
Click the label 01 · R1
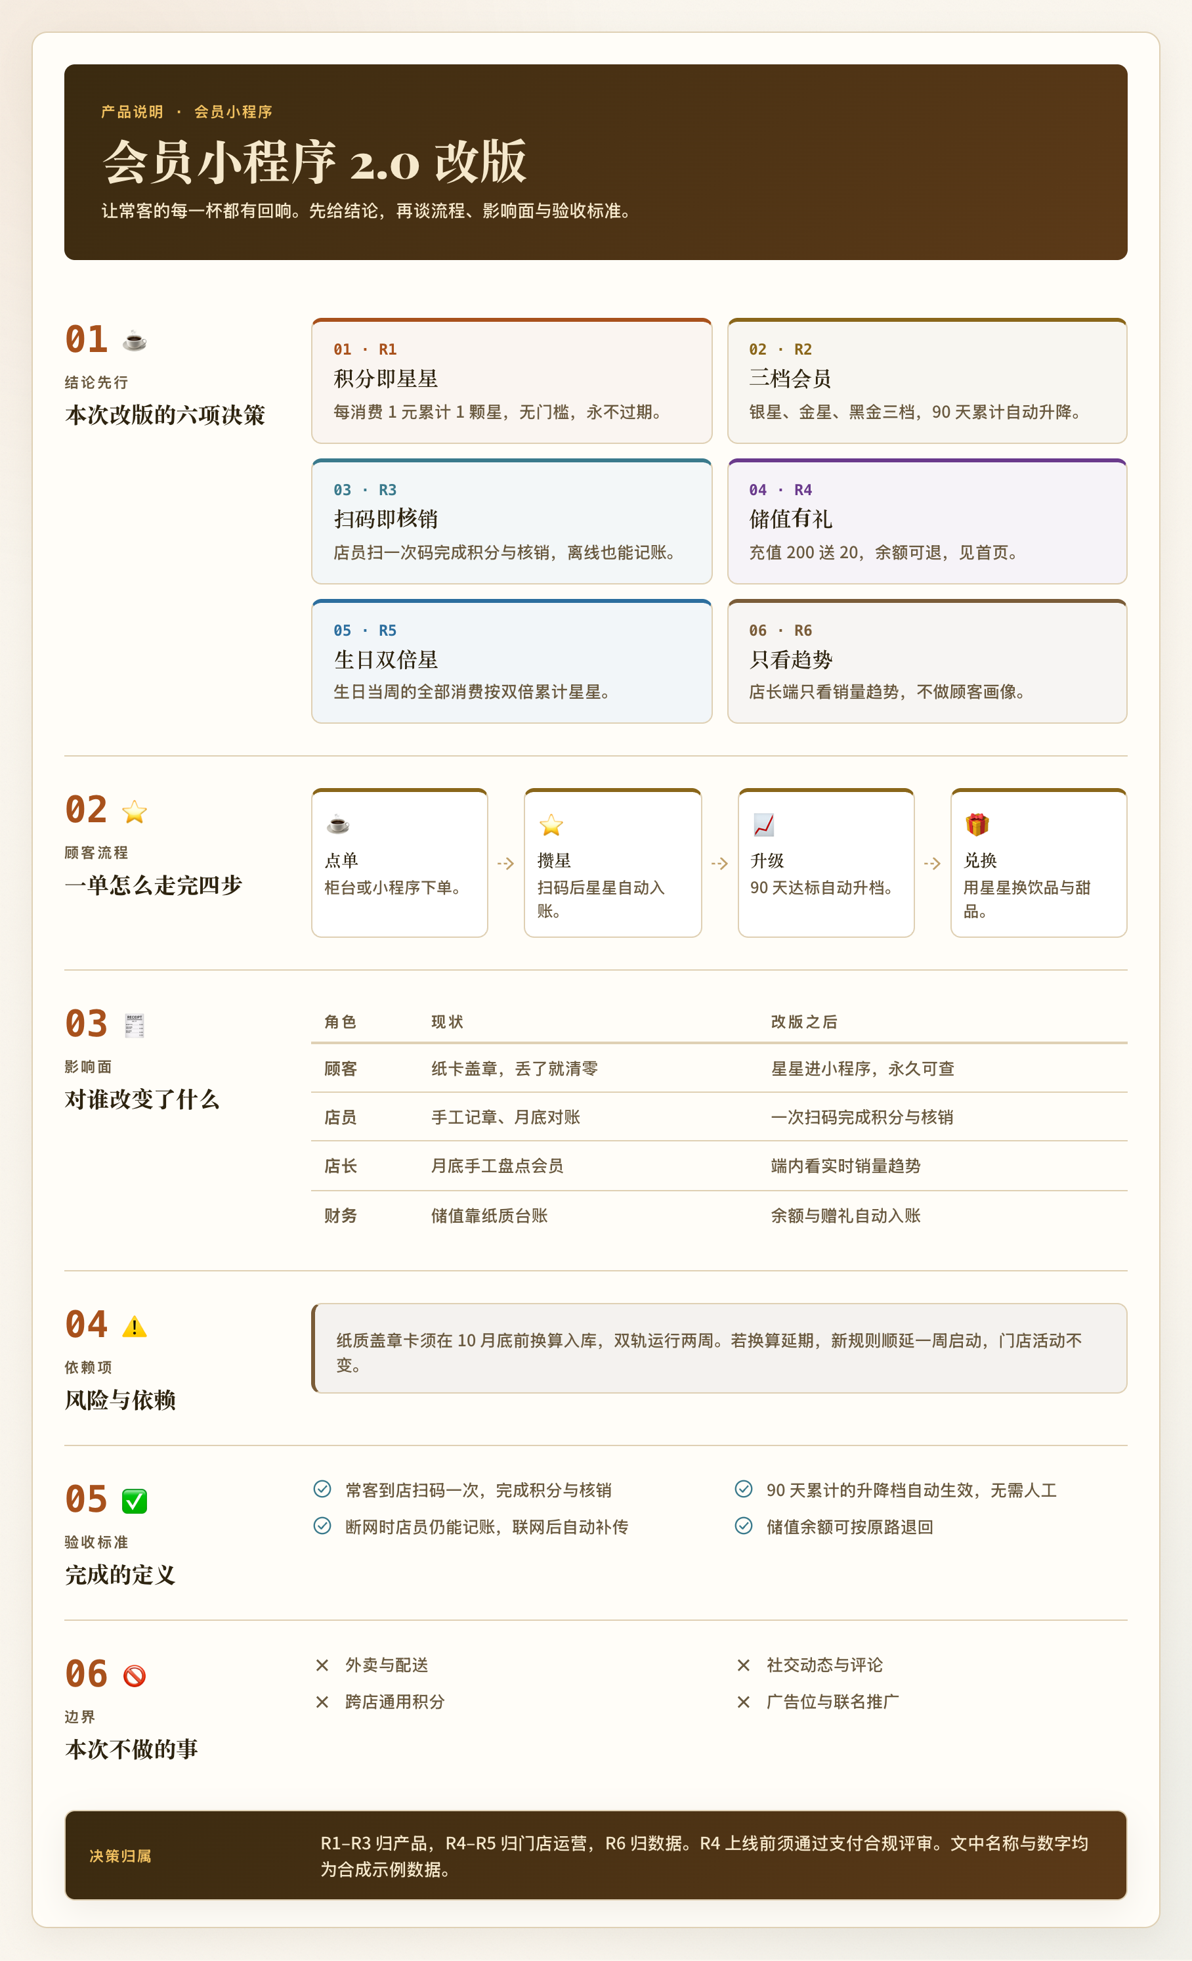coord(365,349)
